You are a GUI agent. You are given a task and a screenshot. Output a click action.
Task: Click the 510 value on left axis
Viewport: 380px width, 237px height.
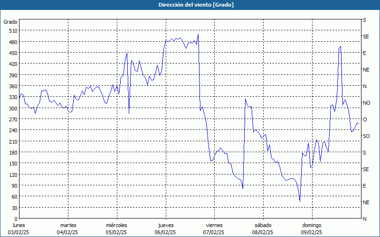pyautogui.click(x=13, y=31)
